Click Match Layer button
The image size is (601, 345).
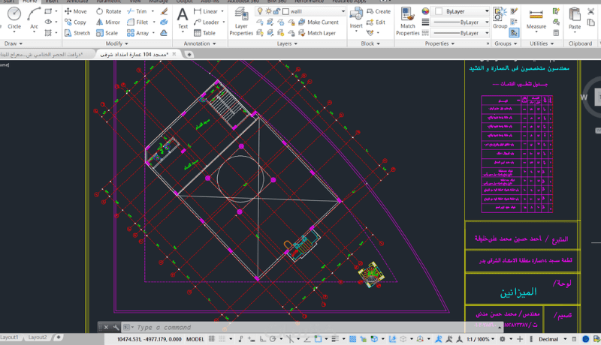(317, 33)
